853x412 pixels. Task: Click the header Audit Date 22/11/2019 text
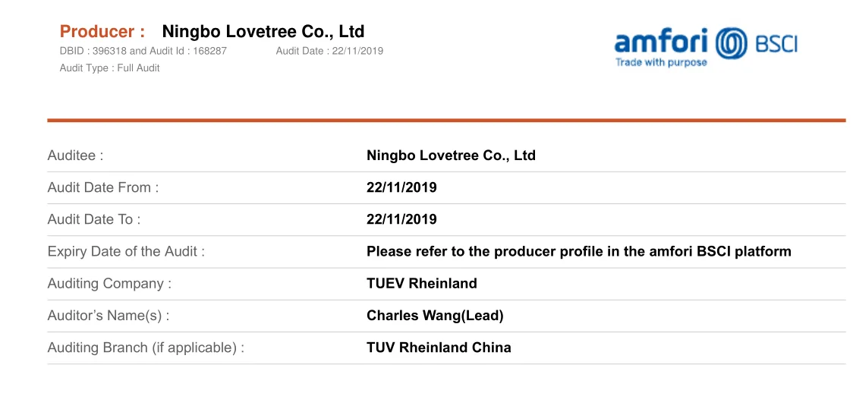click(329, 51)
